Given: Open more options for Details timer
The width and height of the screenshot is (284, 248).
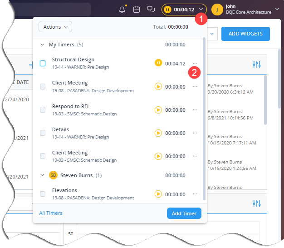Looking at the screenshot, I should coord(195,133).
